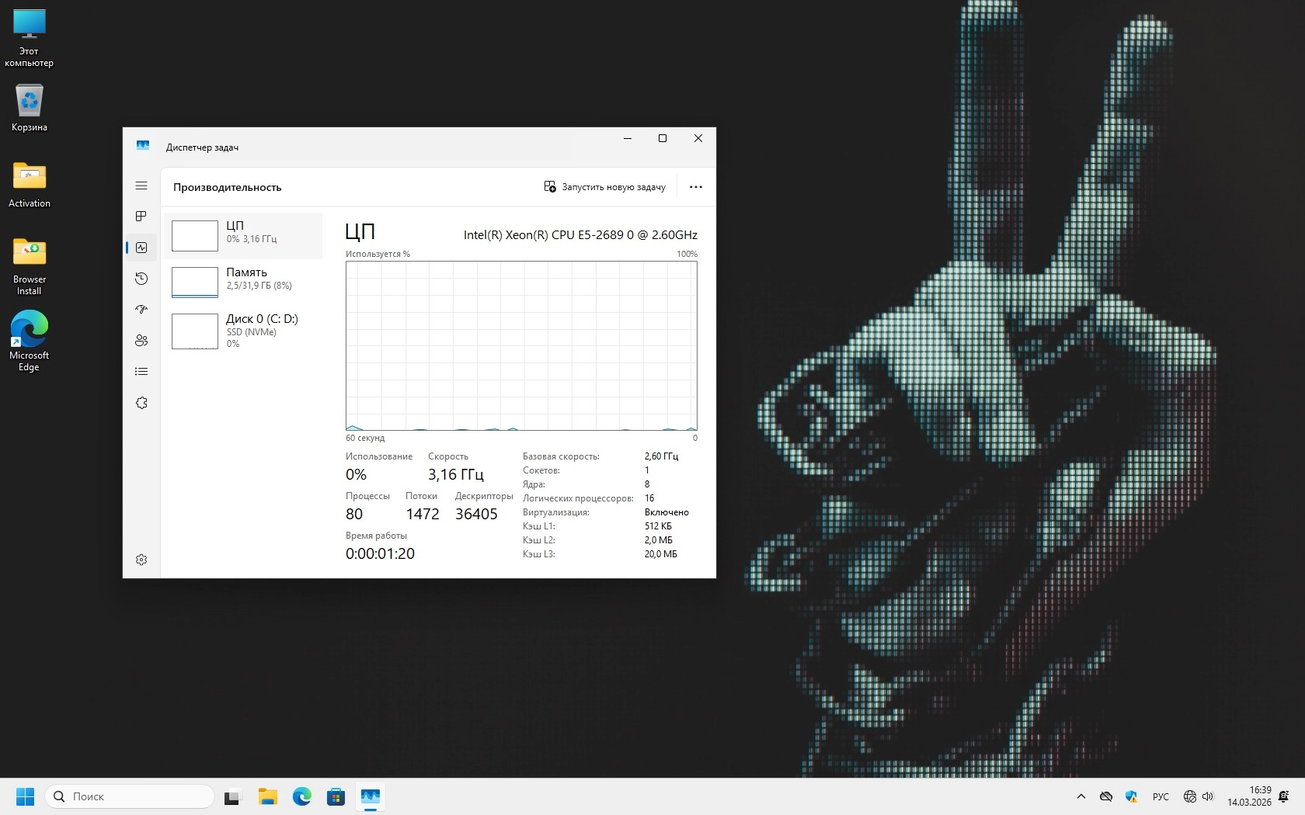Click the uptime value '0:00:01:20'
Viewport: 1305px width, 815px height.
click(x=380, y=553)
